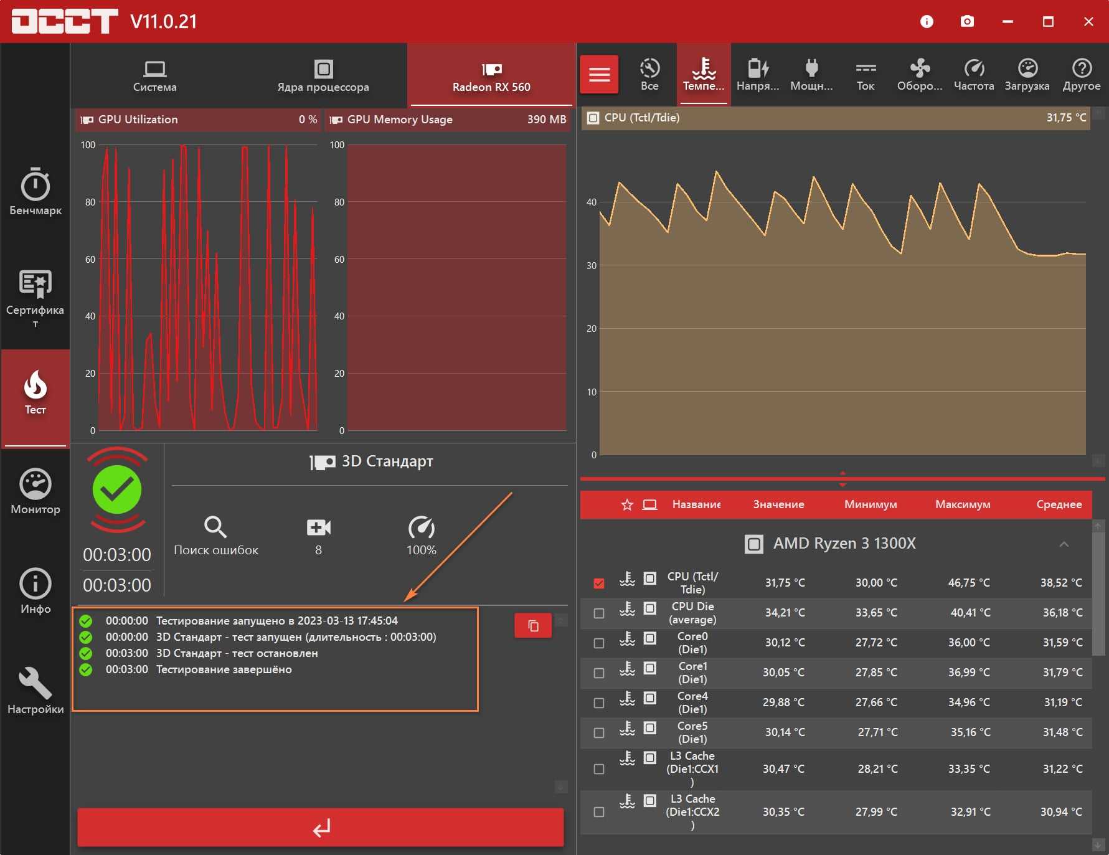Check the Core0 (Die1) checkbox

599,643
